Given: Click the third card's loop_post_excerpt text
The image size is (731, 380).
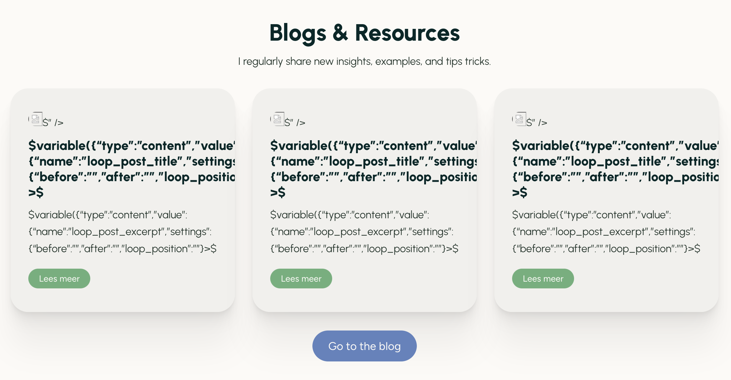Looking at the screenshot, I should 606,232.
